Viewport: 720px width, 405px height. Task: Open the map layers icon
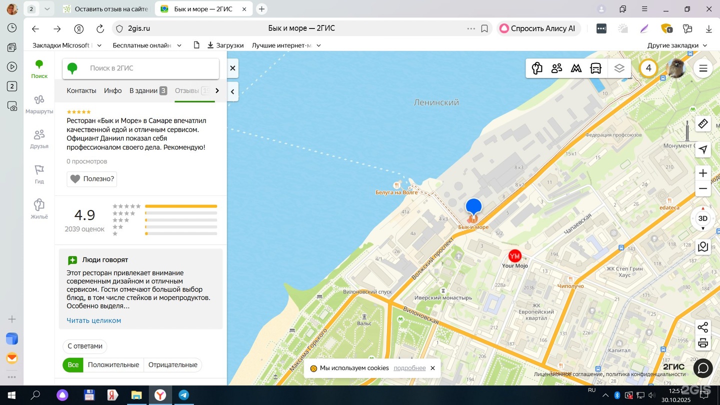(619, 68)
